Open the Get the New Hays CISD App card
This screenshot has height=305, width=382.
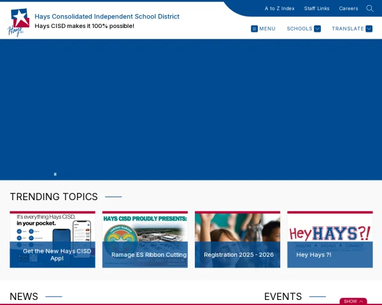pos(52,240)
